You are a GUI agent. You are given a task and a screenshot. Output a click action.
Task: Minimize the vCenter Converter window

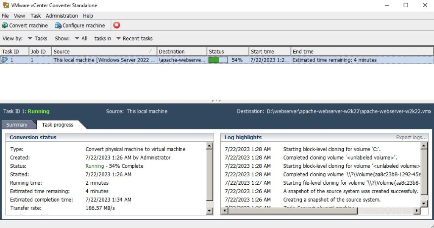pos(387,5)
